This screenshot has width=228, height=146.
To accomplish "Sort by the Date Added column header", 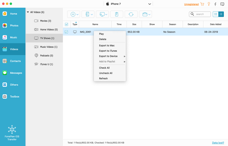I will 216,25.
